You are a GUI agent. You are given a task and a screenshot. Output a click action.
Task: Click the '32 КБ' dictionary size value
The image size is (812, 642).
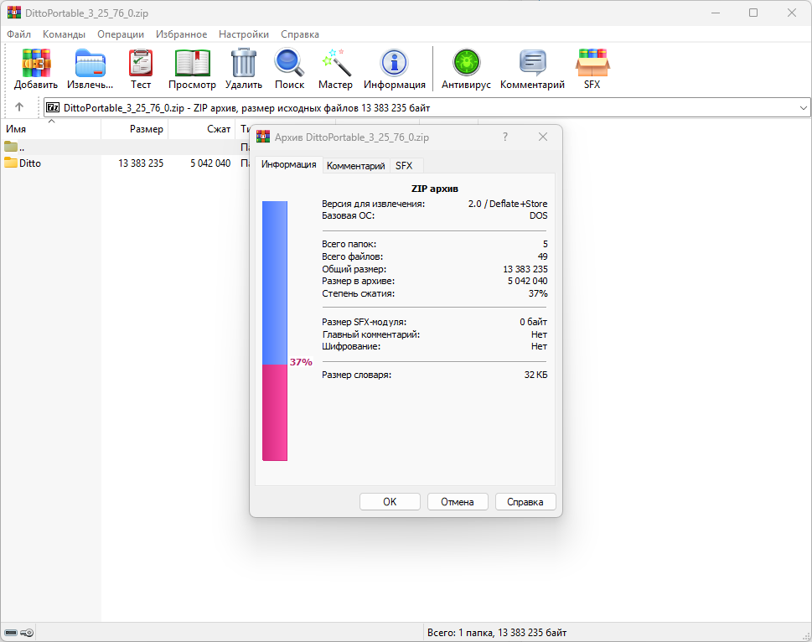click(x=535, y=375)
